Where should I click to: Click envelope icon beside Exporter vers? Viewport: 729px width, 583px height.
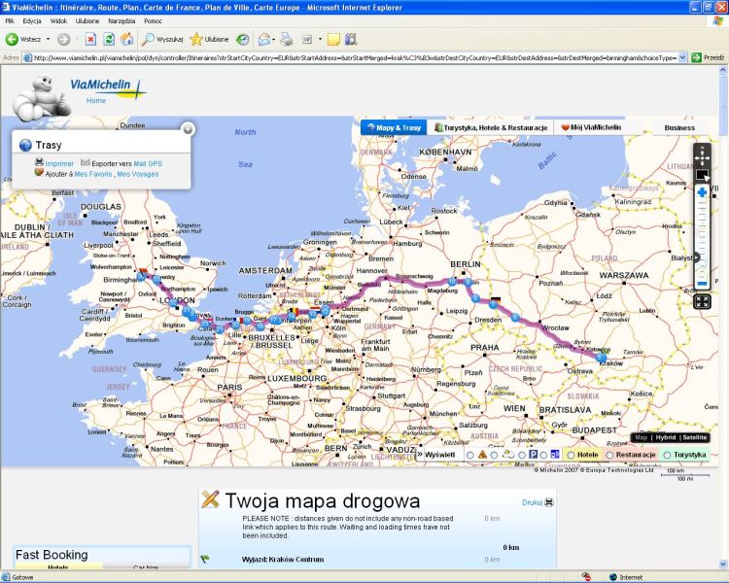tap(86, 162)
